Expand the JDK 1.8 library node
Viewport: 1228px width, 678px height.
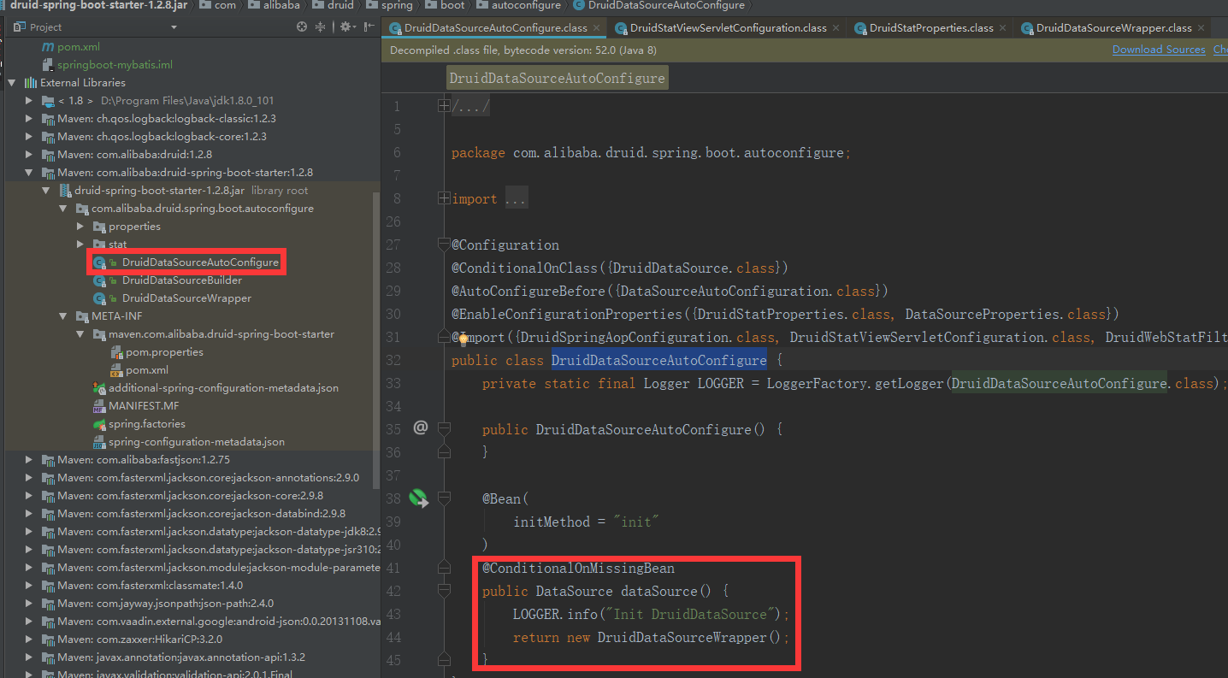click(x=29, y=101)
